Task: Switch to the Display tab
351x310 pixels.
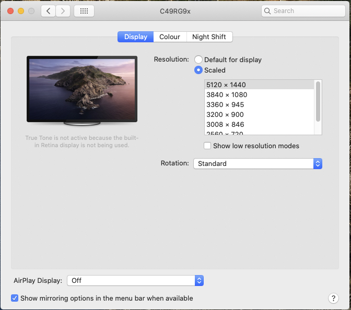Action: [136, 37]
